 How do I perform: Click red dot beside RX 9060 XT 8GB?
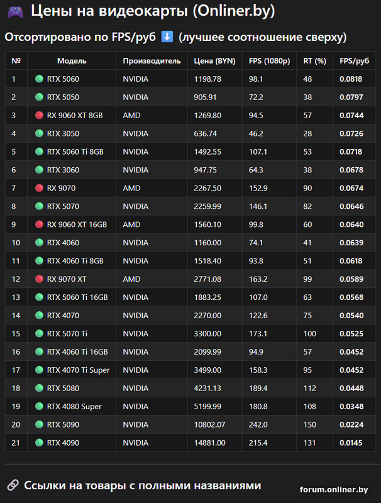click(39, 116)
